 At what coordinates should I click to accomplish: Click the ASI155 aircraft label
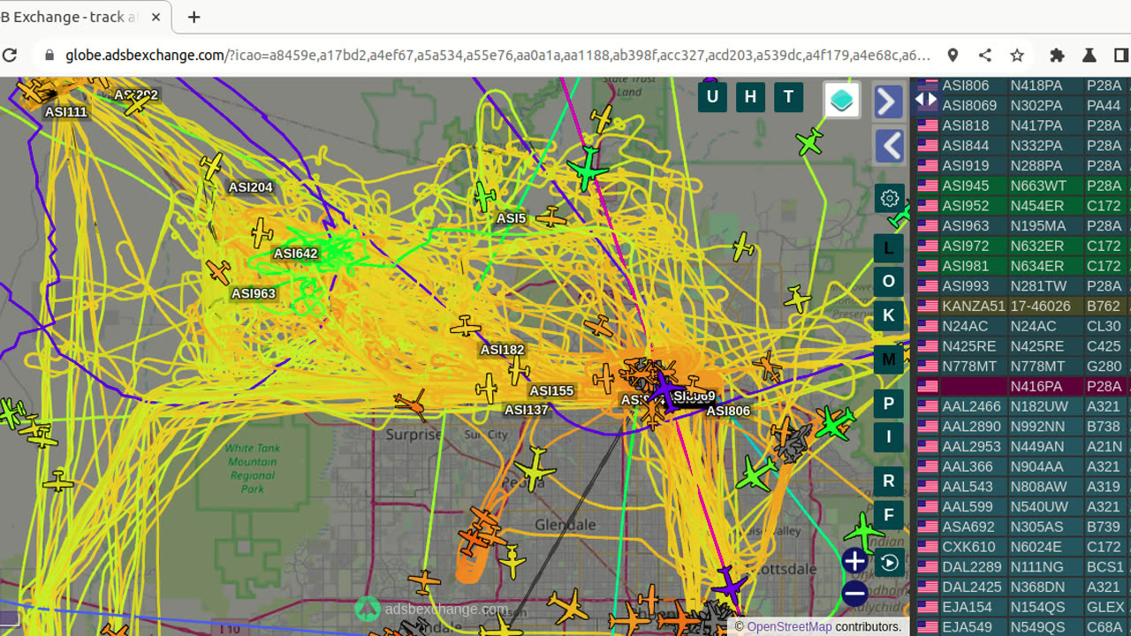tap(551, 390)
